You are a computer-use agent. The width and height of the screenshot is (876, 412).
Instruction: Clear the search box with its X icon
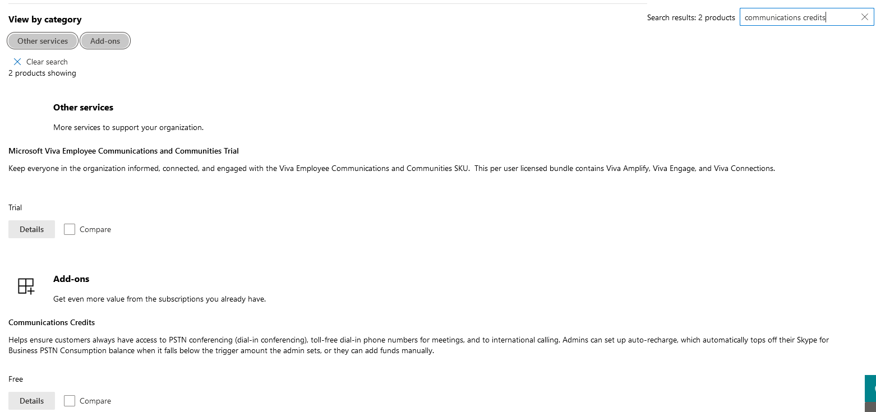[x=864, y=17]
